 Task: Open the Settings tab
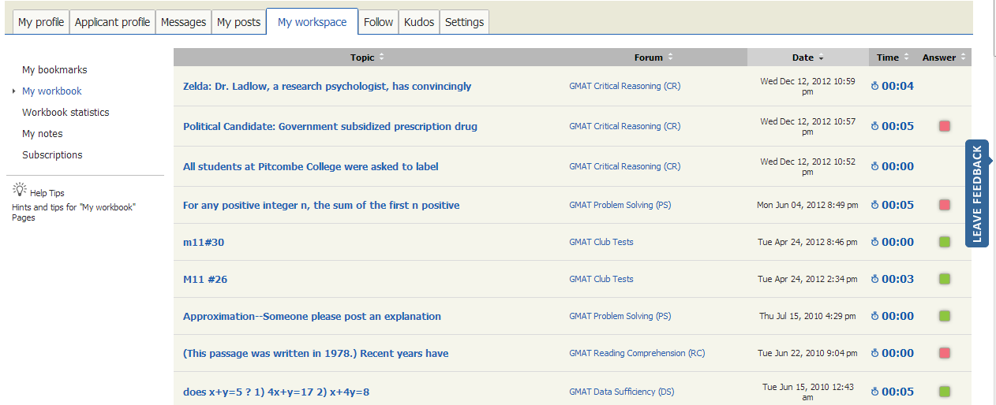pos(464,22)
